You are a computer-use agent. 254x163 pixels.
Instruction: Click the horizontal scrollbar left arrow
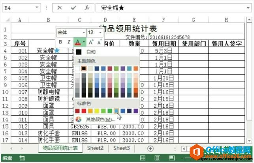pos(184,148)
